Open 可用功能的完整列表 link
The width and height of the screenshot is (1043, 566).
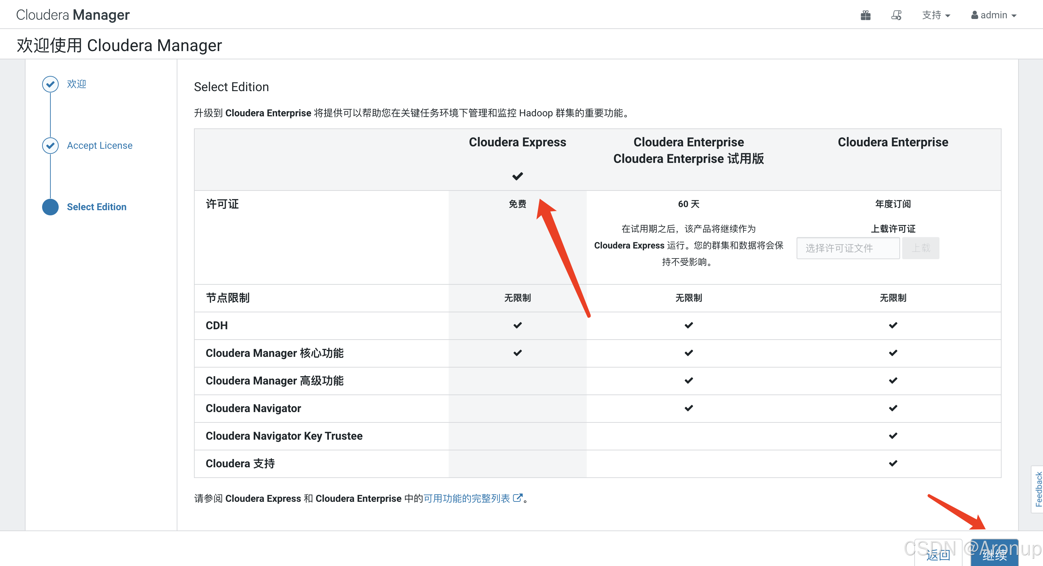point(466,498)
